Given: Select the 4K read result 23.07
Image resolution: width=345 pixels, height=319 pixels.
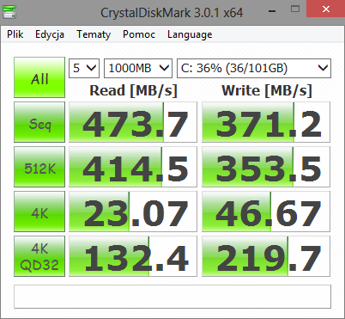Looking at the screenshot, I should tap(133, 212).
